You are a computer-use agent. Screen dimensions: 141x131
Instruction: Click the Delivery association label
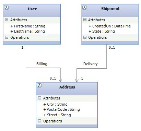[x=91, y=64]
